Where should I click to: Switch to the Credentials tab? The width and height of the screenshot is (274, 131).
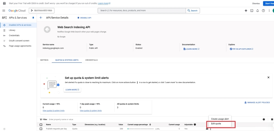click(x=91, y=60)
